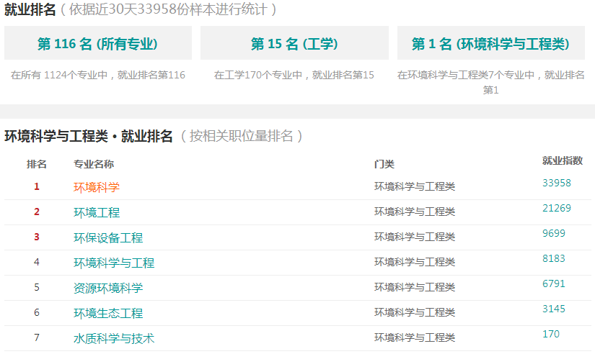Select employment index value 9699

tap(554, 233)
